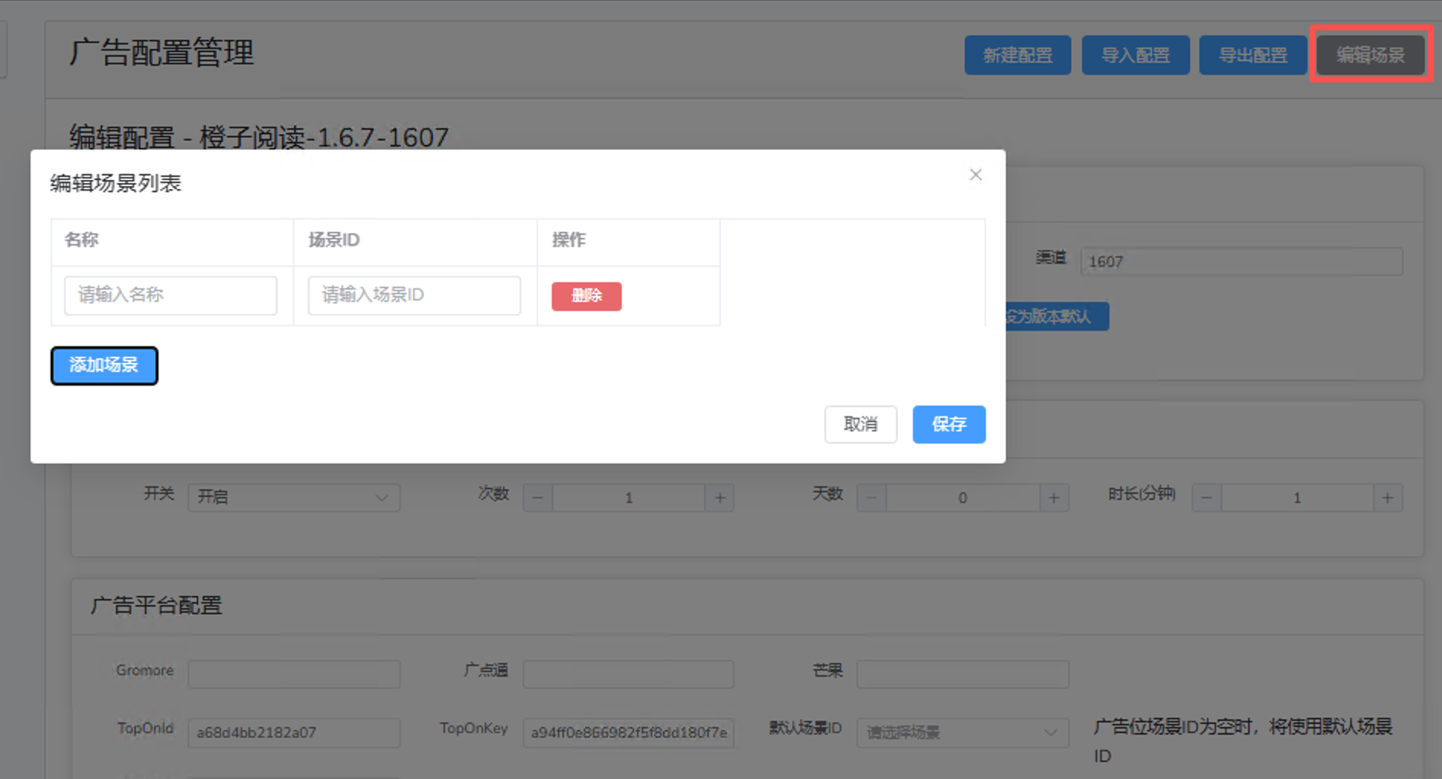Viewport: 1442px width, 779px height.
Task: Decrease 天数 with minus icon
Action: pos(872,498)
